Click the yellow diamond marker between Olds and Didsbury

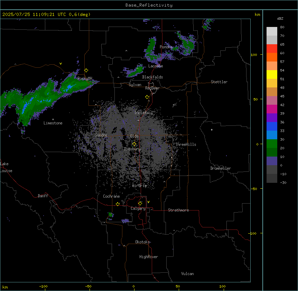(134, 144)
